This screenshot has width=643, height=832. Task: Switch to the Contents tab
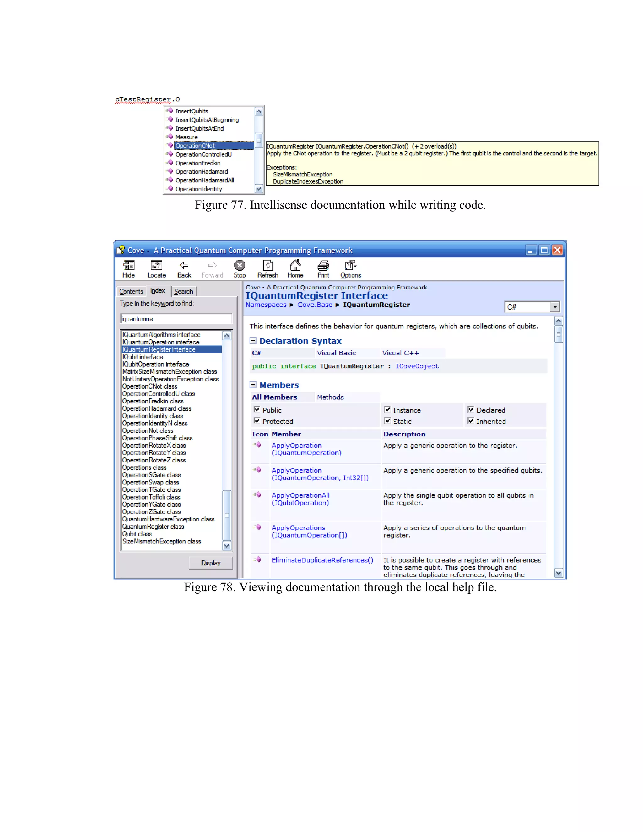[131, 291]
